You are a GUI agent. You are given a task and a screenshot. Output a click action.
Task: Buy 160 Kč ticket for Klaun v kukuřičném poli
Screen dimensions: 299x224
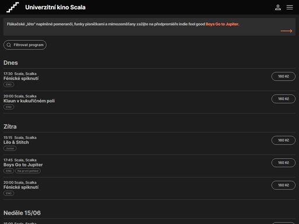click(x=283, y=99)
